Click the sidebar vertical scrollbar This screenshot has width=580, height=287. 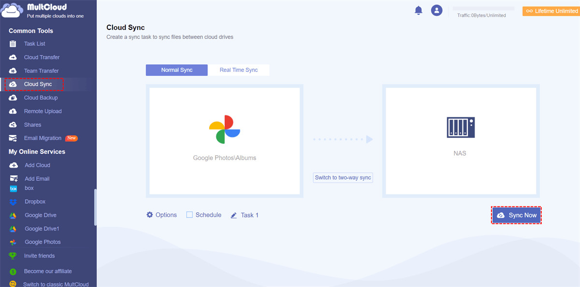tap(95, 207)
